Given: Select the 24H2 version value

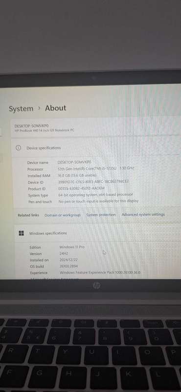Looking at the screenshot, I should click(x=64, y=253).
